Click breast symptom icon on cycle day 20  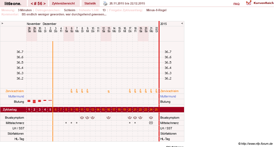(130, 118)
